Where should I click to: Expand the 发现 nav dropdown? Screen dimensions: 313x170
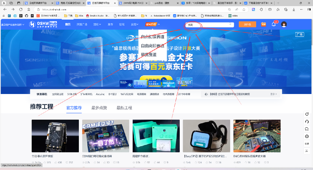[x=134, y=24]
